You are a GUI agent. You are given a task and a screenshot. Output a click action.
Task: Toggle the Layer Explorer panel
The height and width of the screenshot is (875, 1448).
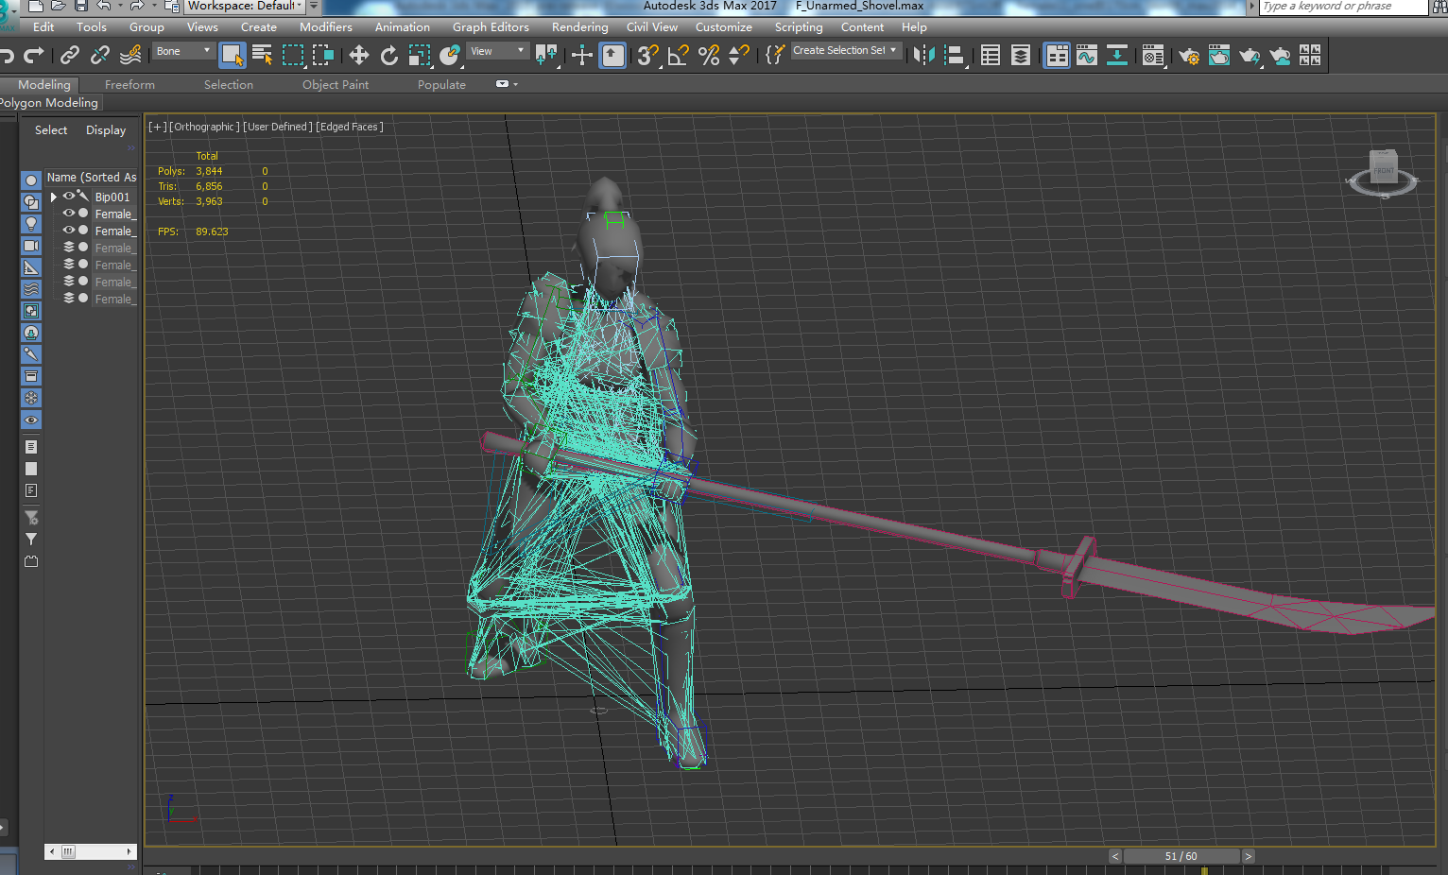pos(1021,56)
